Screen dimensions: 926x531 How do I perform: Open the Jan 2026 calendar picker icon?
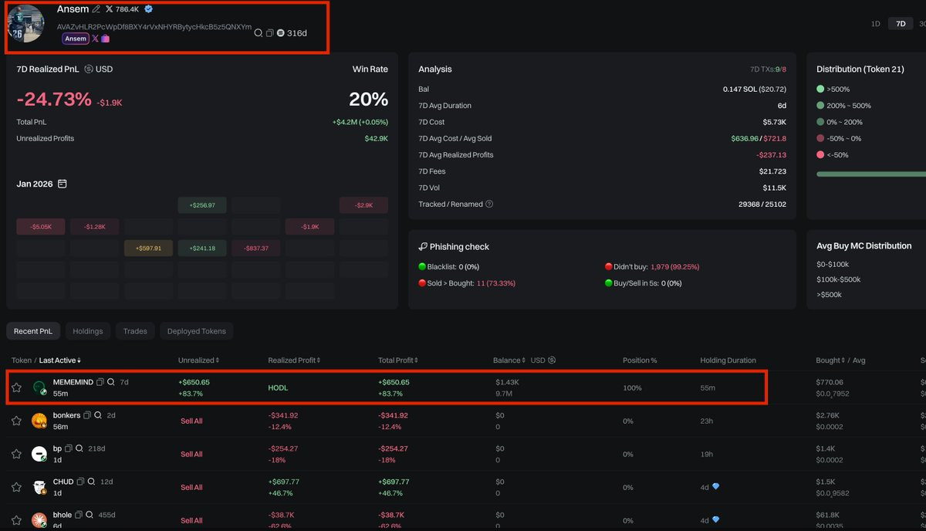(63, 184)
